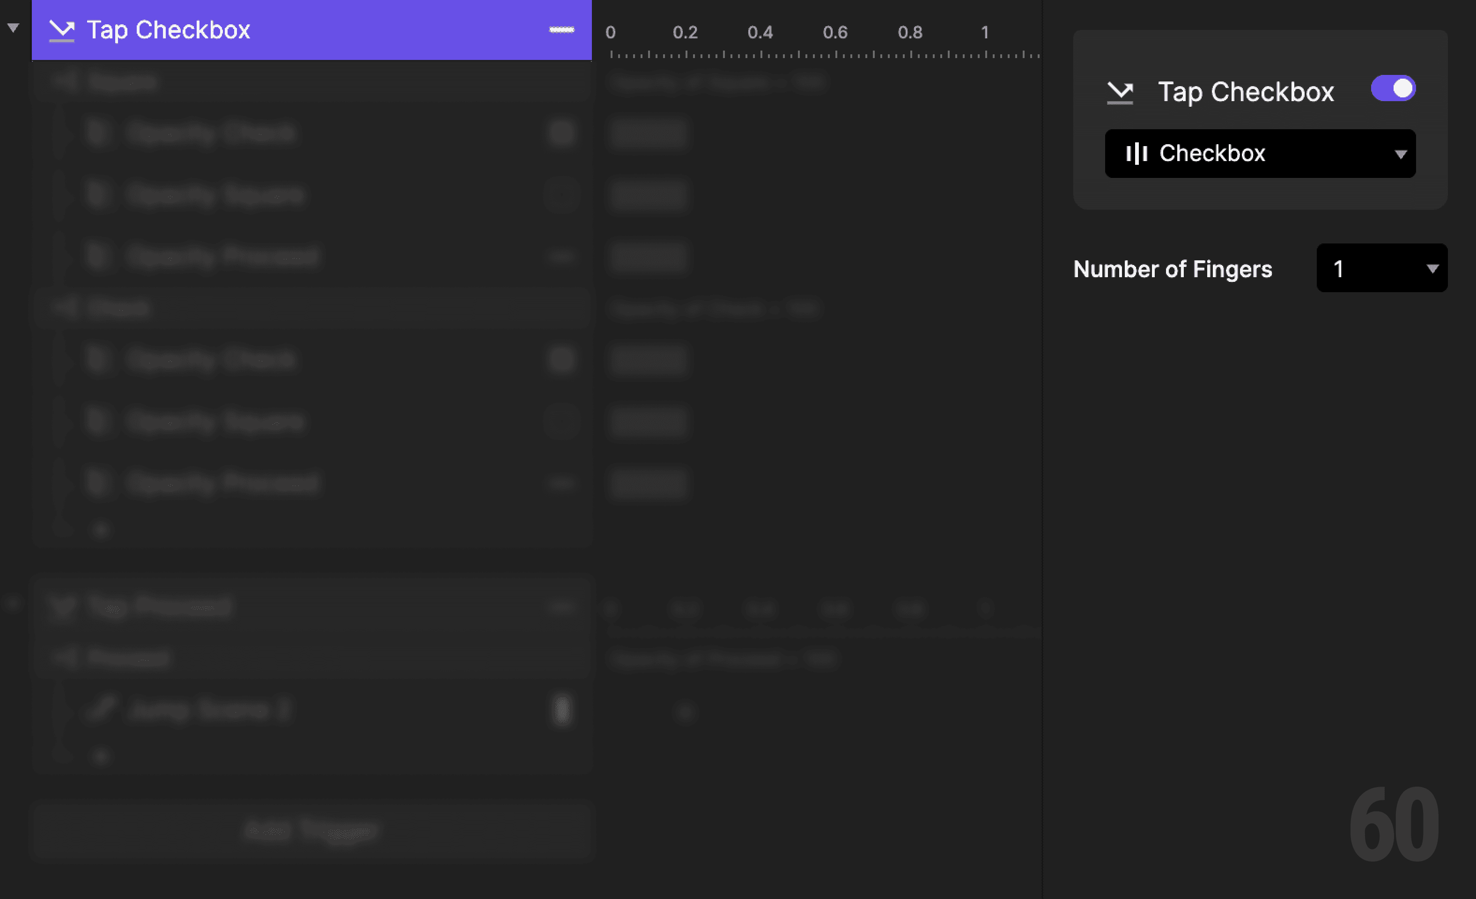
Task: Click the tap gesture icon in the purple Tap Checkbox header
Action: point(62,29)
